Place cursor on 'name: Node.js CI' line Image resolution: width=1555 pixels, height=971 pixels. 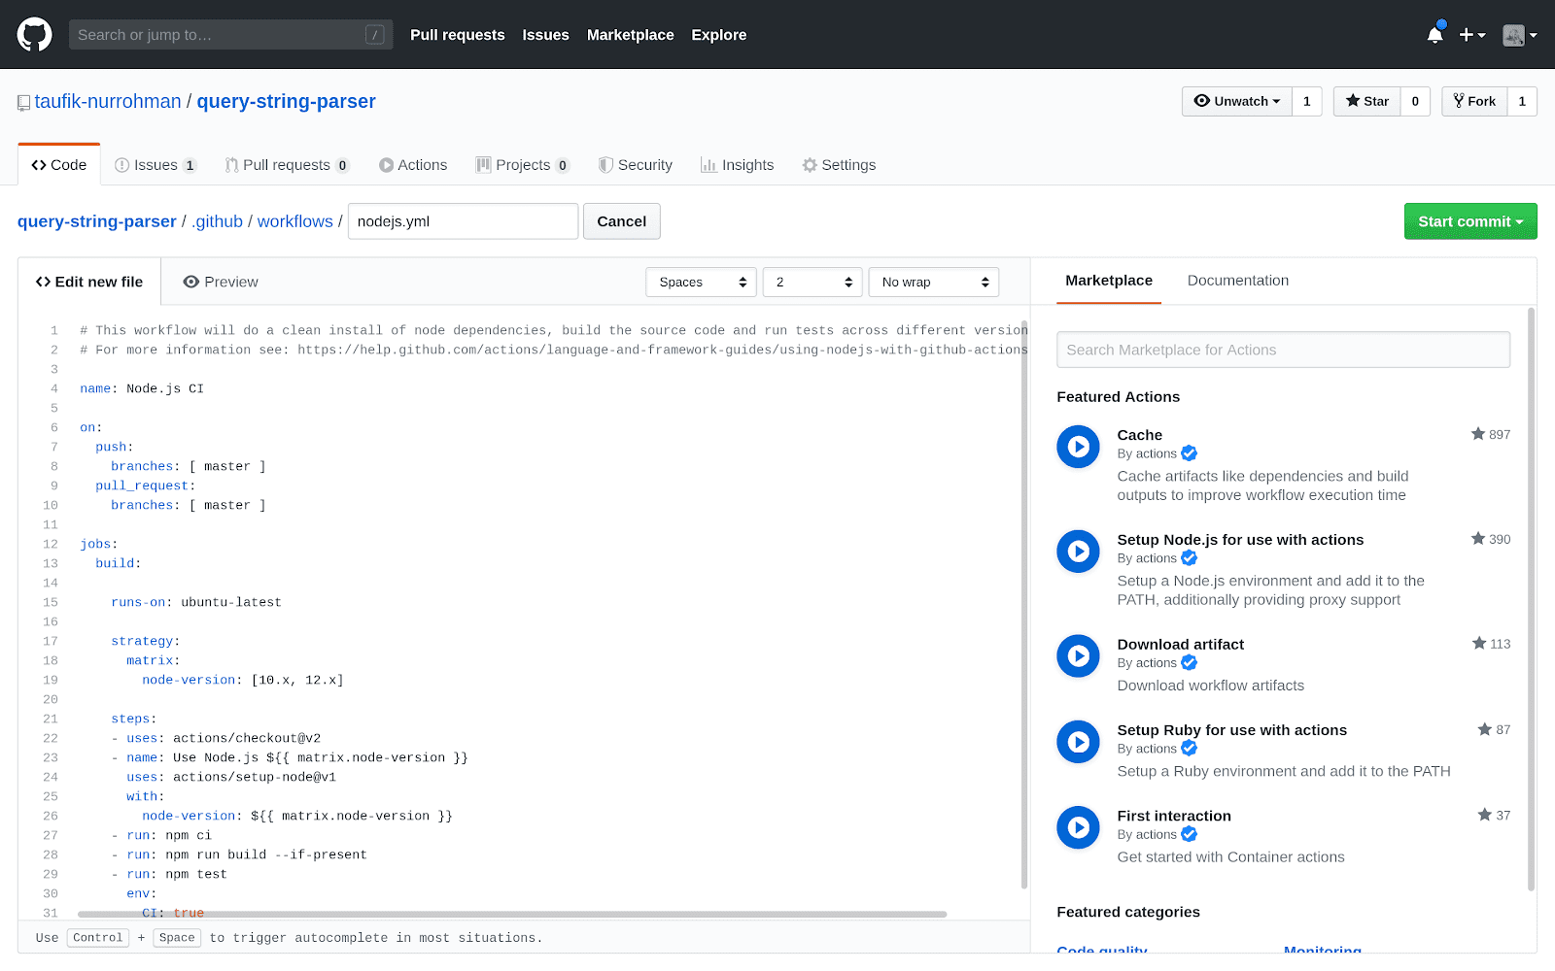(142, 388)
